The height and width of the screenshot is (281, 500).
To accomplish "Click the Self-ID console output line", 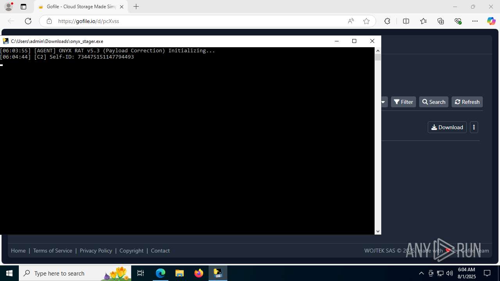I will [x=67, y=57].
